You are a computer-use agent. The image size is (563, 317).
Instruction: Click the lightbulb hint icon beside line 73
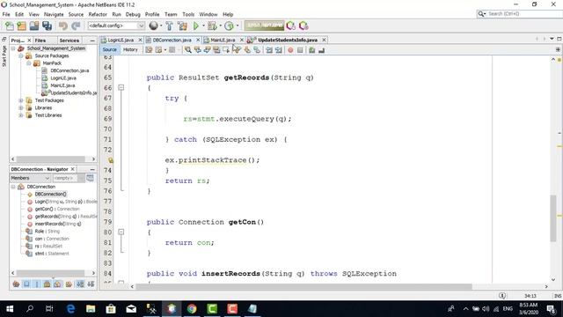[x=111, y=160]
